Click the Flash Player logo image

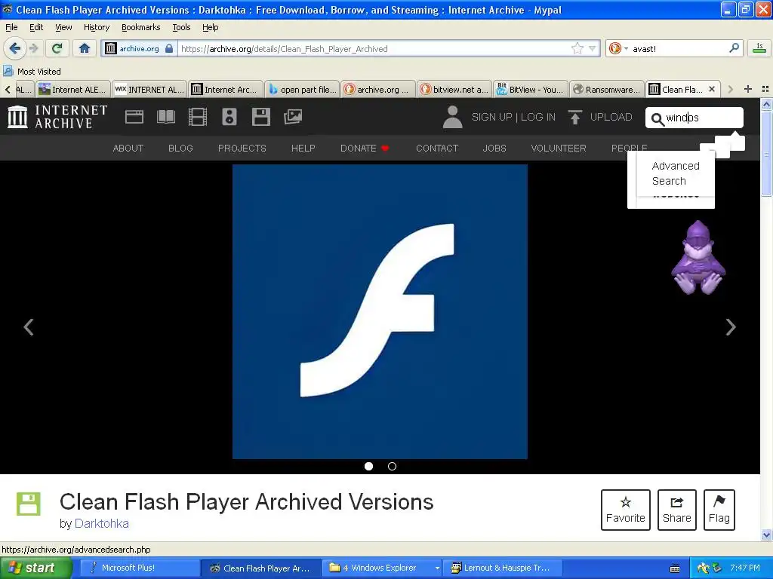(380, 311)
